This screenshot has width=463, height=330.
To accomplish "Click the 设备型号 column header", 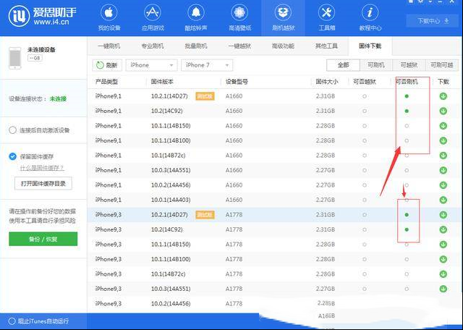I will (x=237, y=82).
